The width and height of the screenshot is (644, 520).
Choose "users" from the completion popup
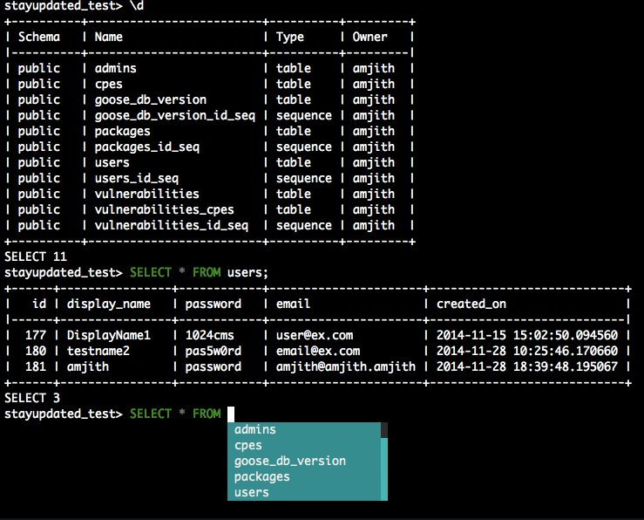(252, 492)
